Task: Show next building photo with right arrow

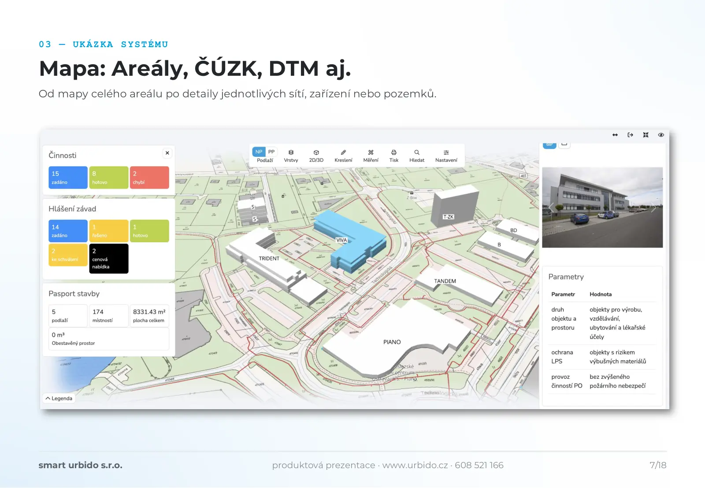Action: 653,207
